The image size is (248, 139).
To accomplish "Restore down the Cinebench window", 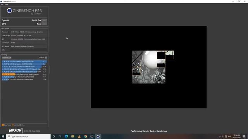I will [239, 1].
